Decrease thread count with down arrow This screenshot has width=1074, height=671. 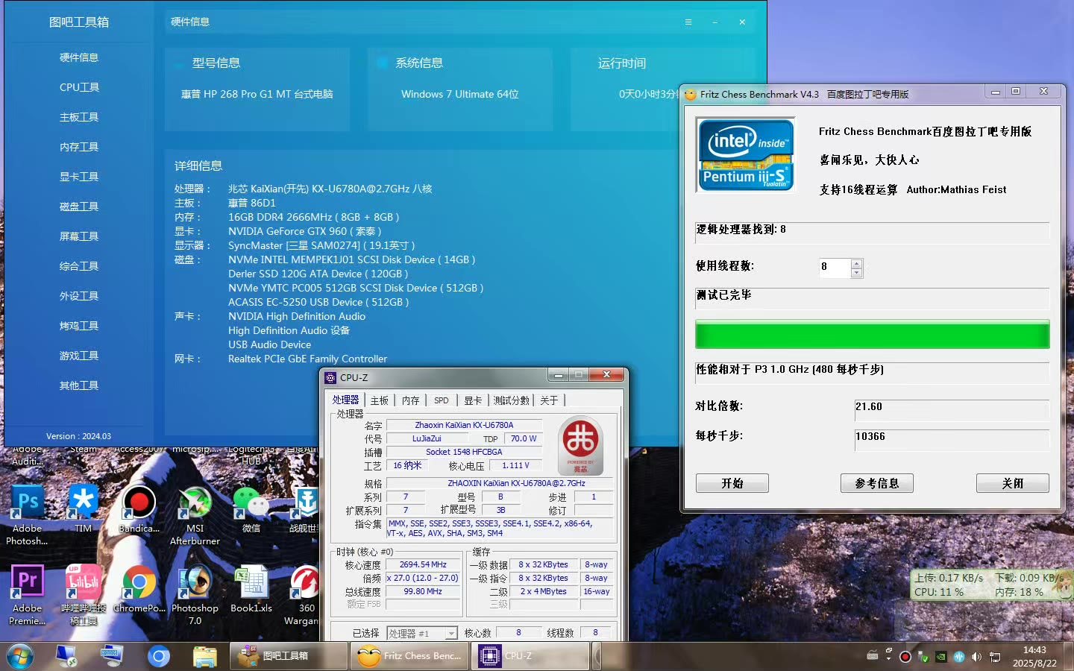[856, 273]
